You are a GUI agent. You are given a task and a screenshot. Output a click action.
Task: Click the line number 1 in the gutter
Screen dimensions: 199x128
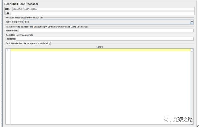coord(8,50)
